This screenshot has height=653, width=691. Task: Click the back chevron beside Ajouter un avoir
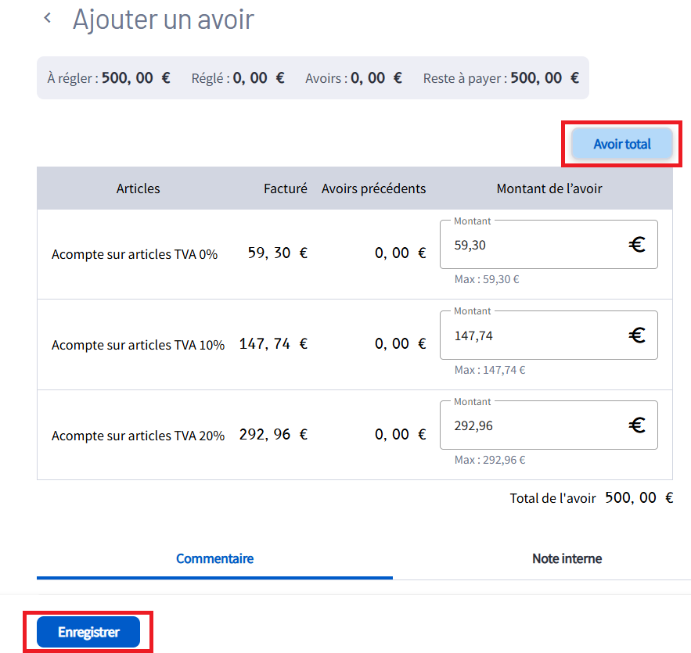(48, 18)
